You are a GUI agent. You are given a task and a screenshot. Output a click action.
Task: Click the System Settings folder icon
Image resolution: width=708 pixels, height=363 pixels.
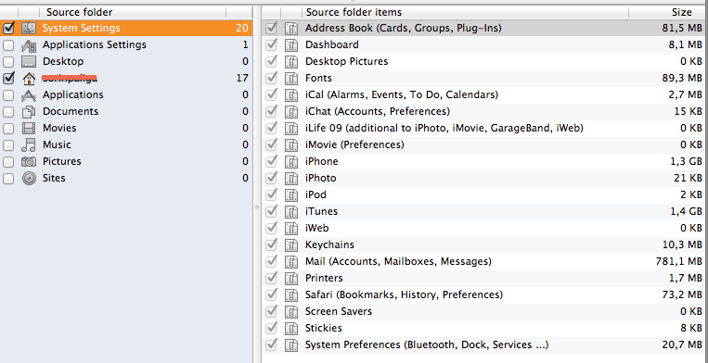[x=29, y=28]
